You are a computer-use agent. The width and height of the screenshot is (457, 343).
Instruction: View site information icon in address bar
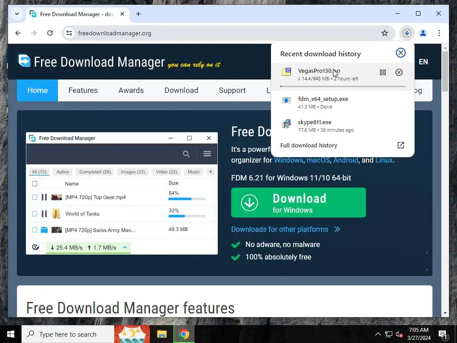pyautogui.click(x=69, y=33)
